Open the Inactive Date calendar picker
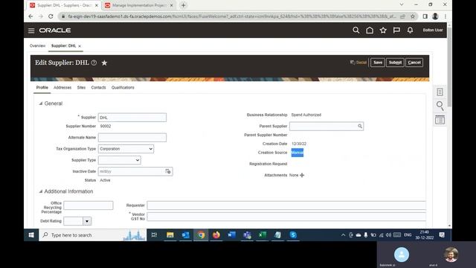The height and width of the screenshot is (268, 476). pyautogui.click(x=168, y=171)
